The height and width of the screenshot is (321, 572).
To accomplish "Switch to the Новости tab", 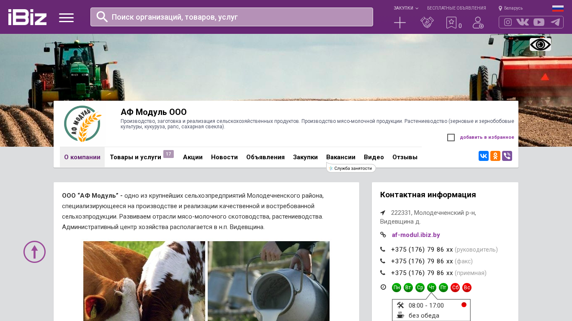I will click(224, 157).
